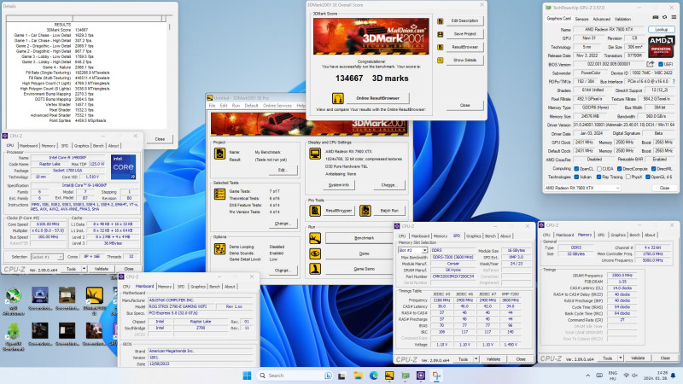
Task: Click the GPU-Z refresh icon
Action: (x=664, y=17)
